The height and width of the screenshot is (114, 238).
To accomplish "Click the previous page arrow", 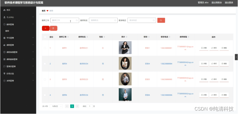I will click(x=67, y=106).
